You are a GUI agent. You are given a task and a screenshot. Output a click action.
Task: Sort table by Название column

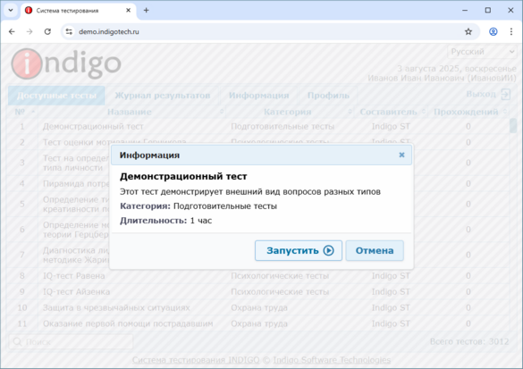tap(131, 112)
